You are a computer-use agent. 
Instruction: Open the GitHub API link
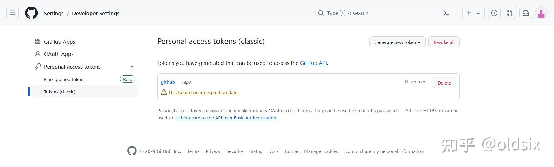(x=313, y=63)
